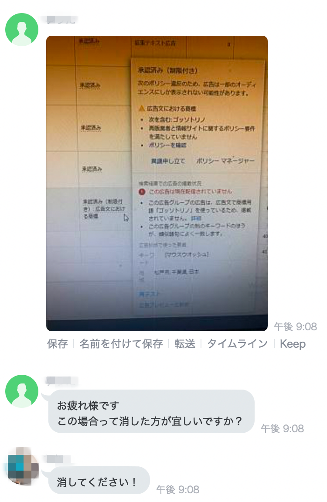The image size is (327, 502).
Task: Click the blurred sender name above the photo
Action: pyautogui.click(x=61, y=19)
